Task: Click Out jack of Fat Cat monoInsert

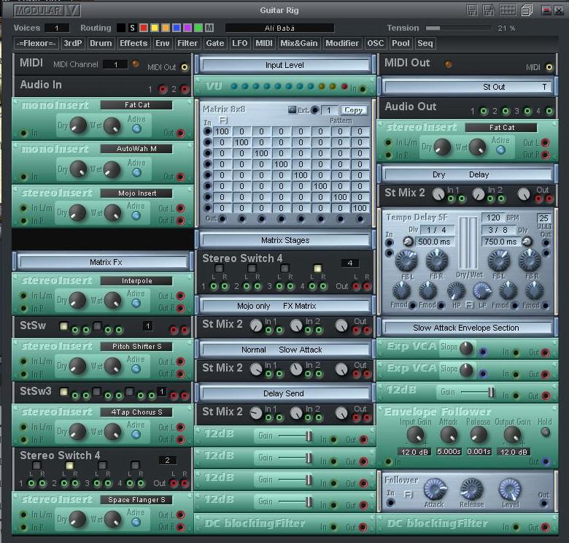Action: pos(180,134)
